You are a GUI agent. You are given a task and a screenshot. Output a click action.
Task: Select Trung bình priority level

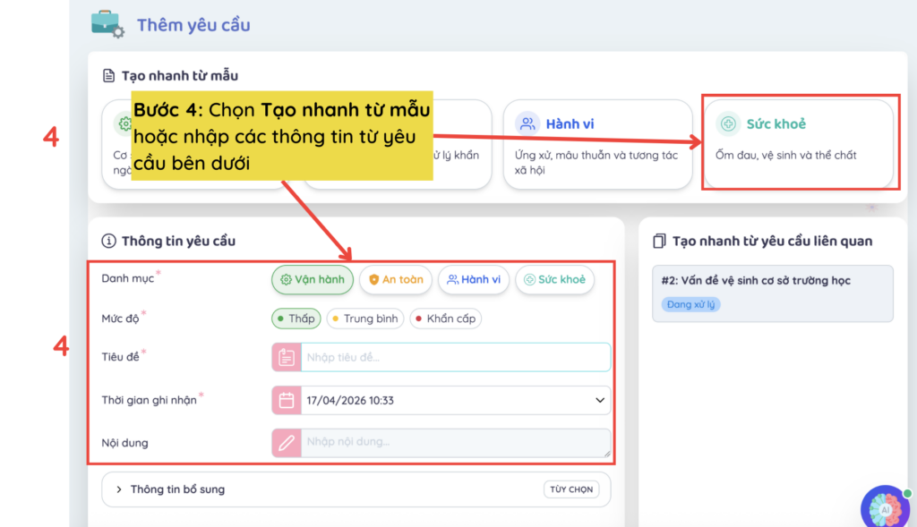point(364,319)
